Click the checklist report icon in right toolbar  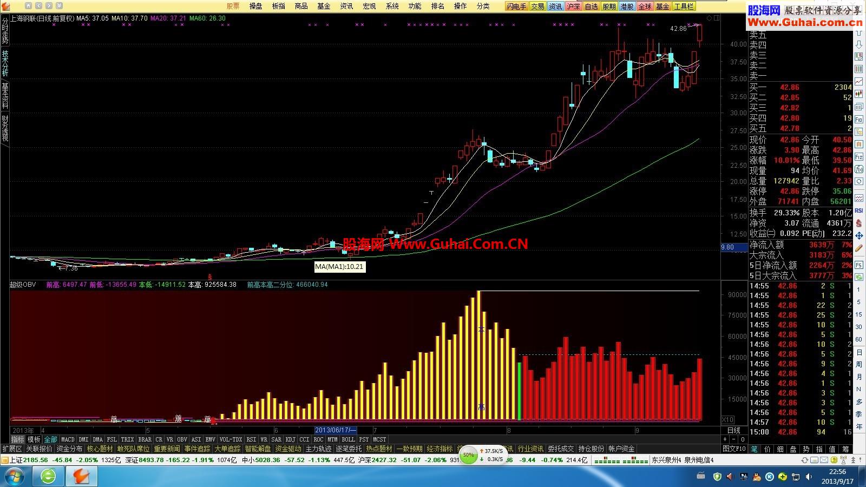click(x=859, y=57)
